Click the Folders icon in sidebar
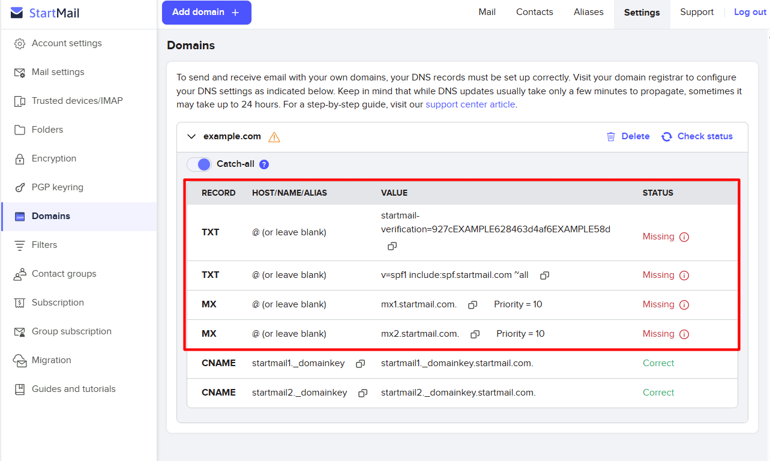Screen dimensions: 770x461 pyautogui.click(x=20, y=130)
